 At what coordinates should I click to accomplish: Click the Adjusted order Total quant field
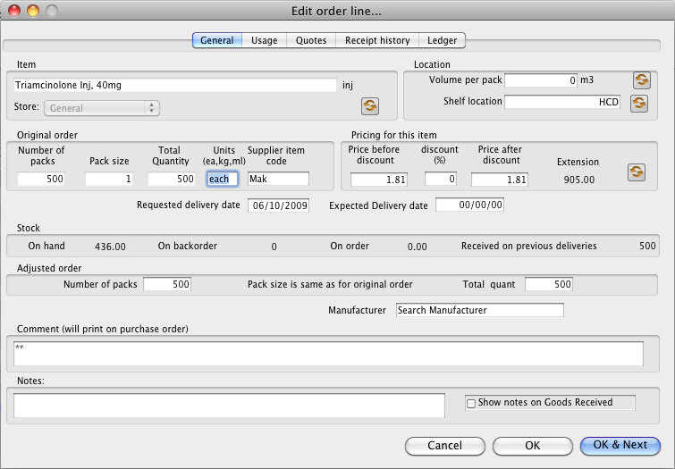[x=548, y=284]
